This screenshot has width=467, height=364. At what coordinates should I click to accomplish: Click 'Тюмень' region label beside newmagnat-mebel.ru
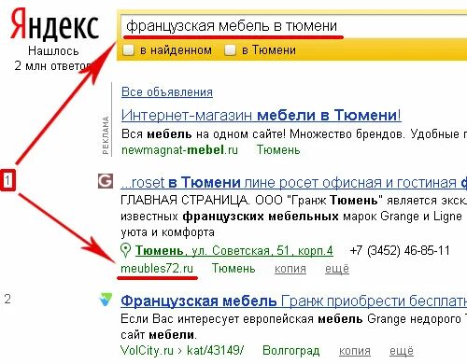278,150
